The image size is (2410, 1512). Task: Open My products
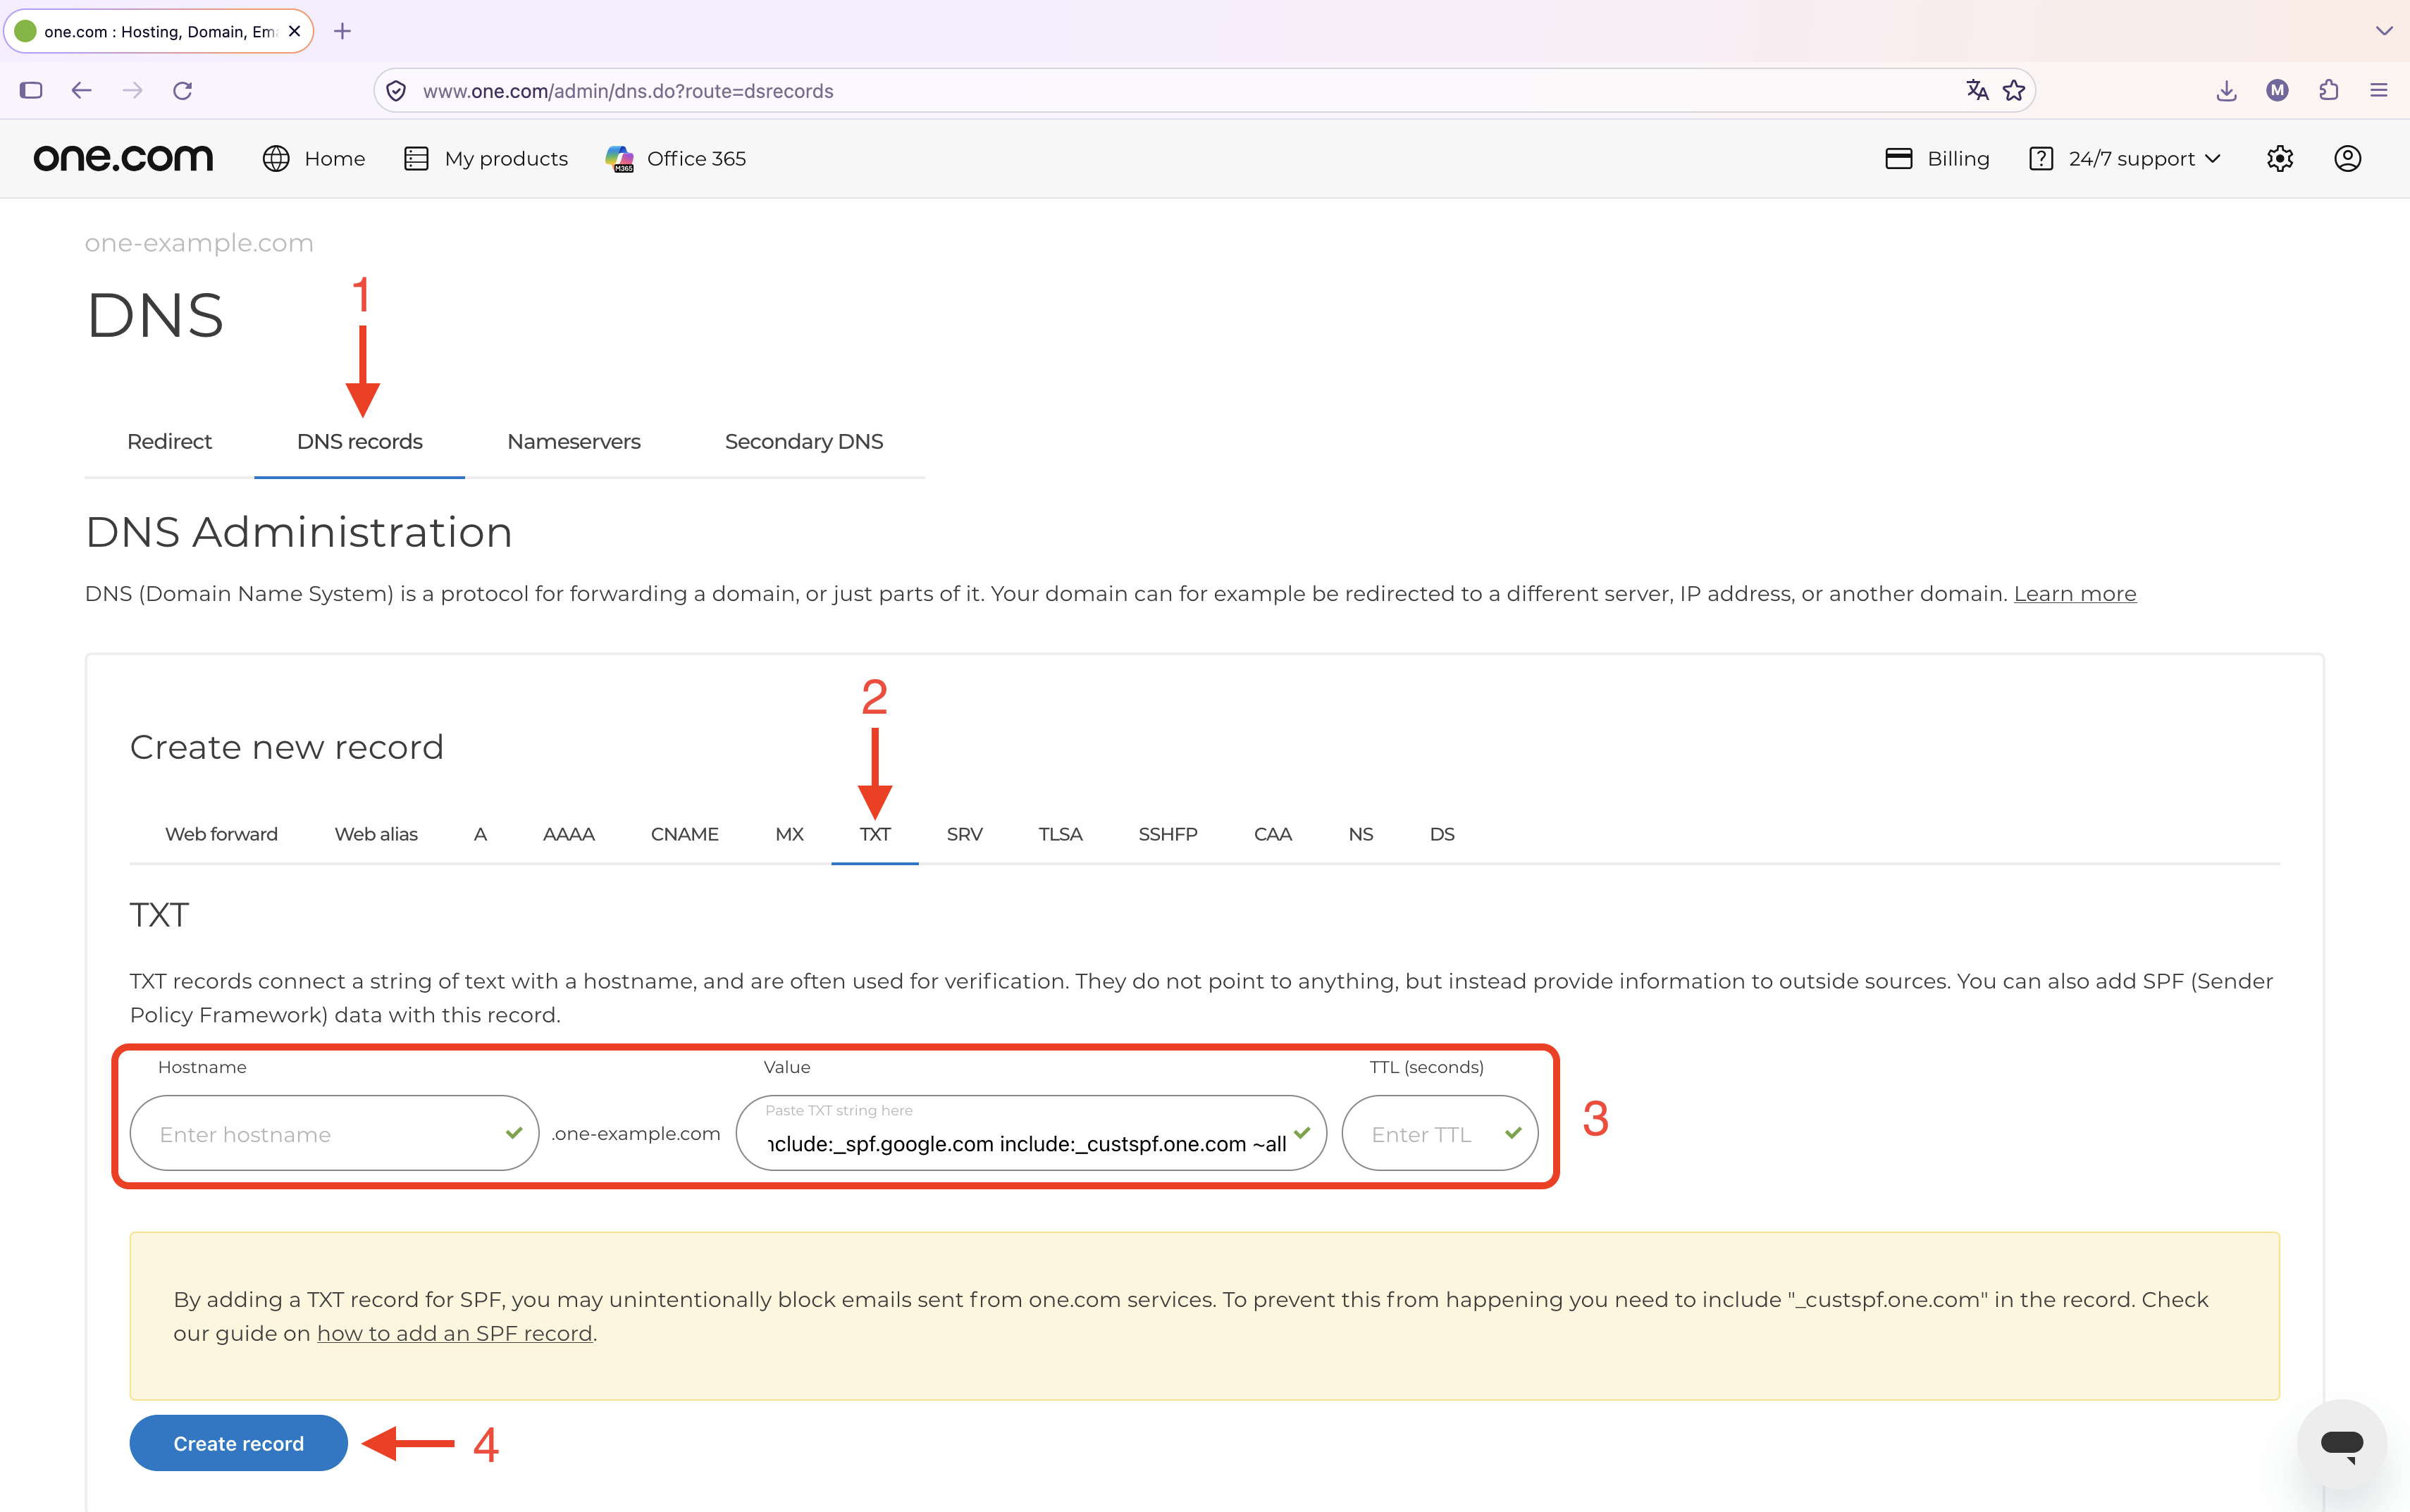coord(486,159)
